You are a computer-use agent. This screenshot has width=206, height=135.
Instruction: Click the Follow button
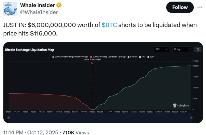180,7
